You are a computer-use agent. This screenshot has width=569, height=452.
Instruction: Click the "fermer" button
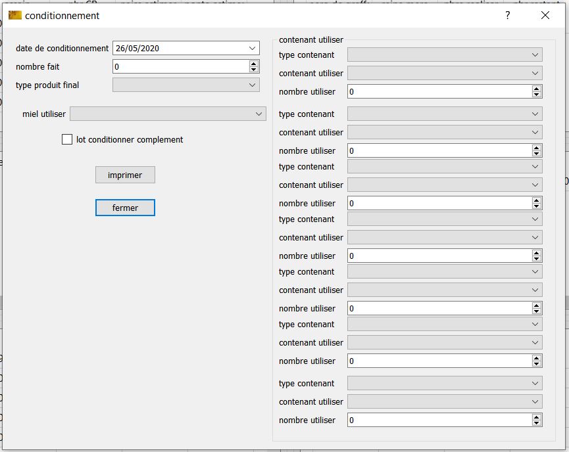click(x=125, y=208)
